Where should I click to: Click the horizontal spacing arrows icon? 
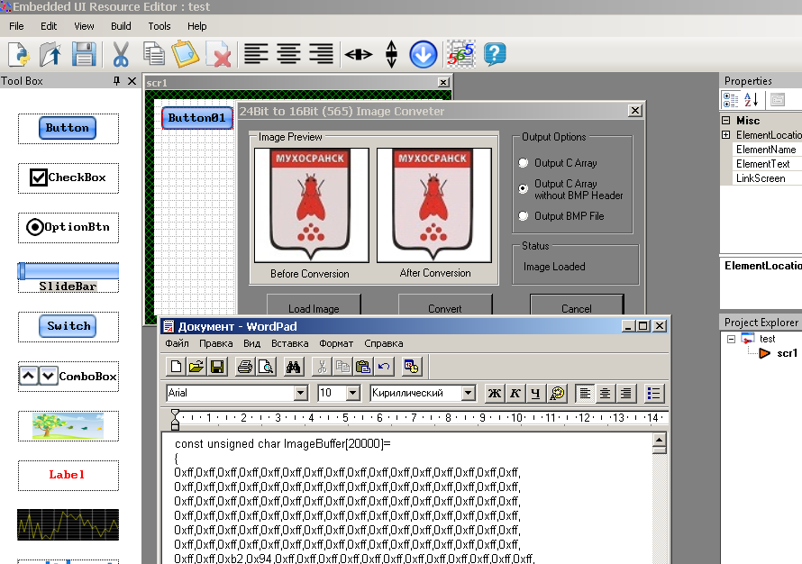pos(359,54)
